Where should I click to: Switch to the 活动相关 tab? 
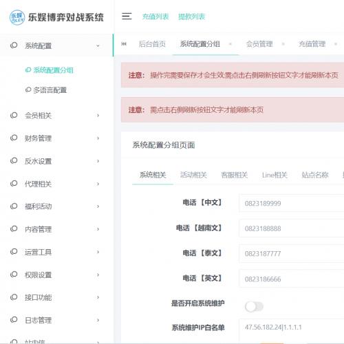(x=193, y=175)
